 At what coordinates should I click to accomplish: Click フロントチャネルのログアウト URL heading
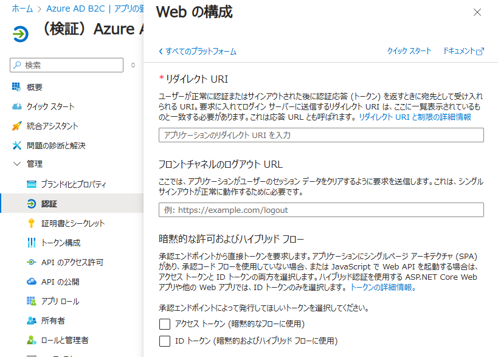(x=220, y=164)
